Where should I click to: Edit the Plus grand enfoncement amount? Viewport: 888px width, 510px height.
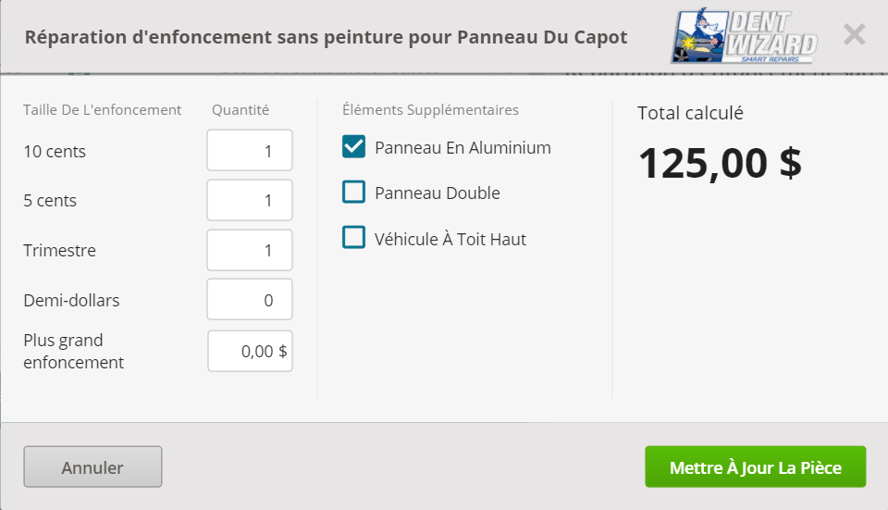(251, 351)
